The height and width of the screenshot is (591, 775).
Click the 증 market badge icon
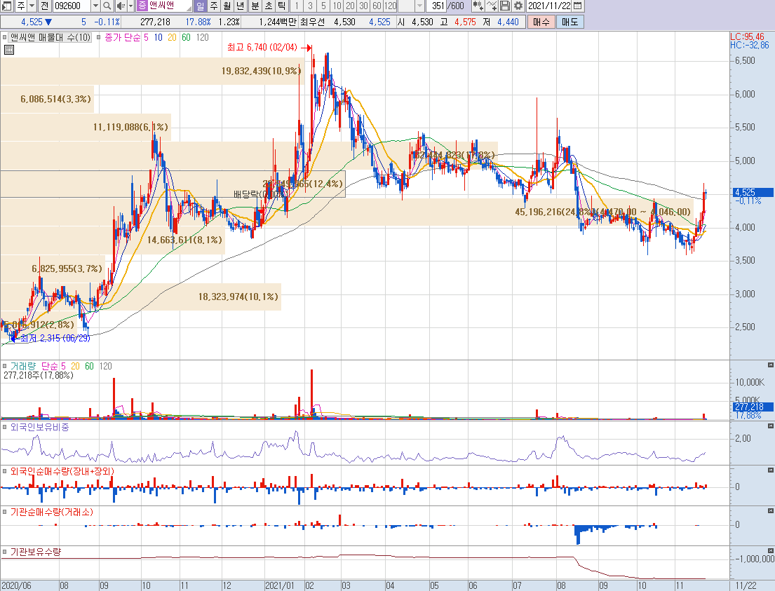coord(142,6)
